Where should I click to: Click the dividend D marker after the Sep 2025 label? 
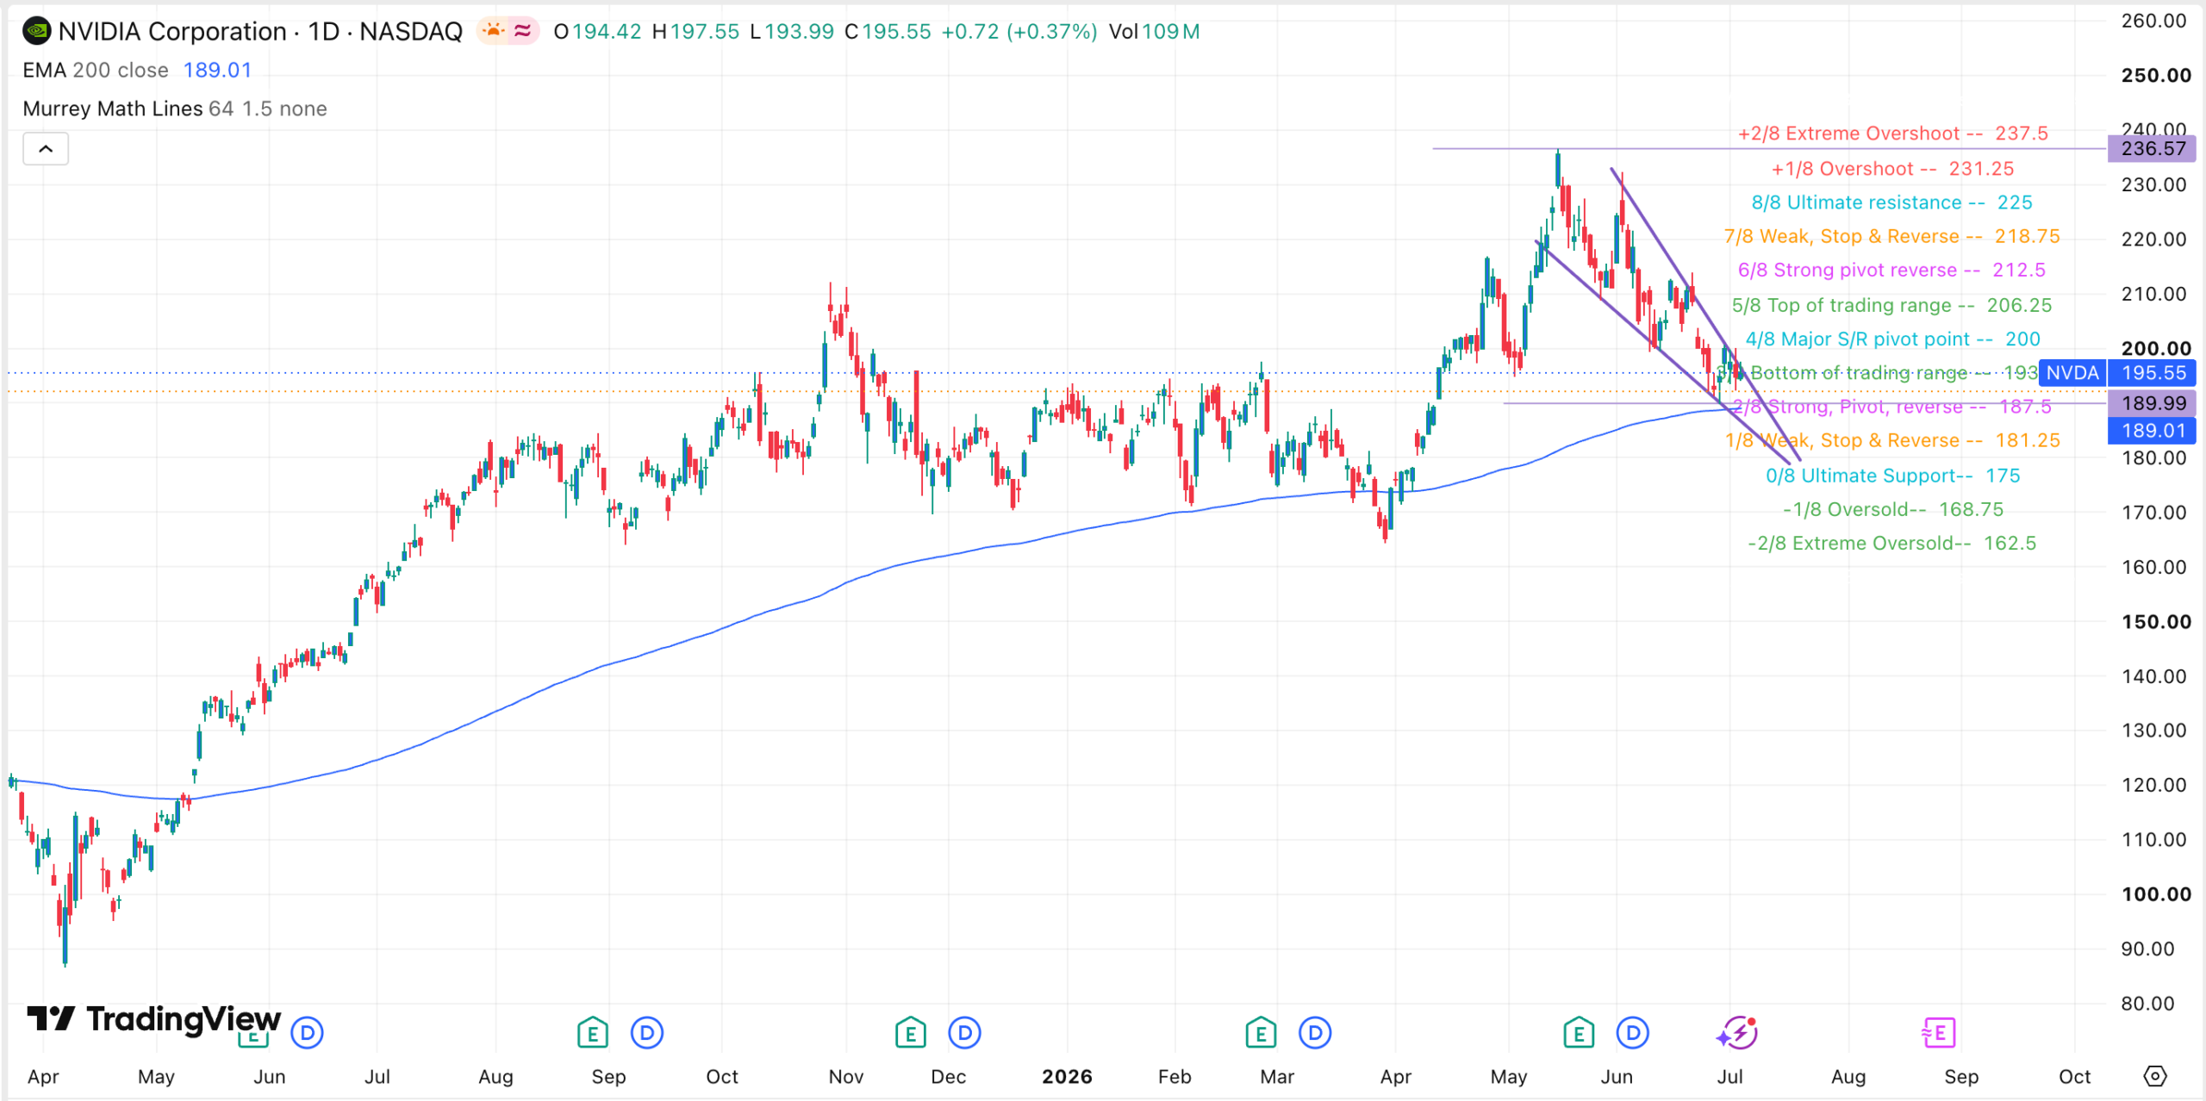(x=647, y=1032)
